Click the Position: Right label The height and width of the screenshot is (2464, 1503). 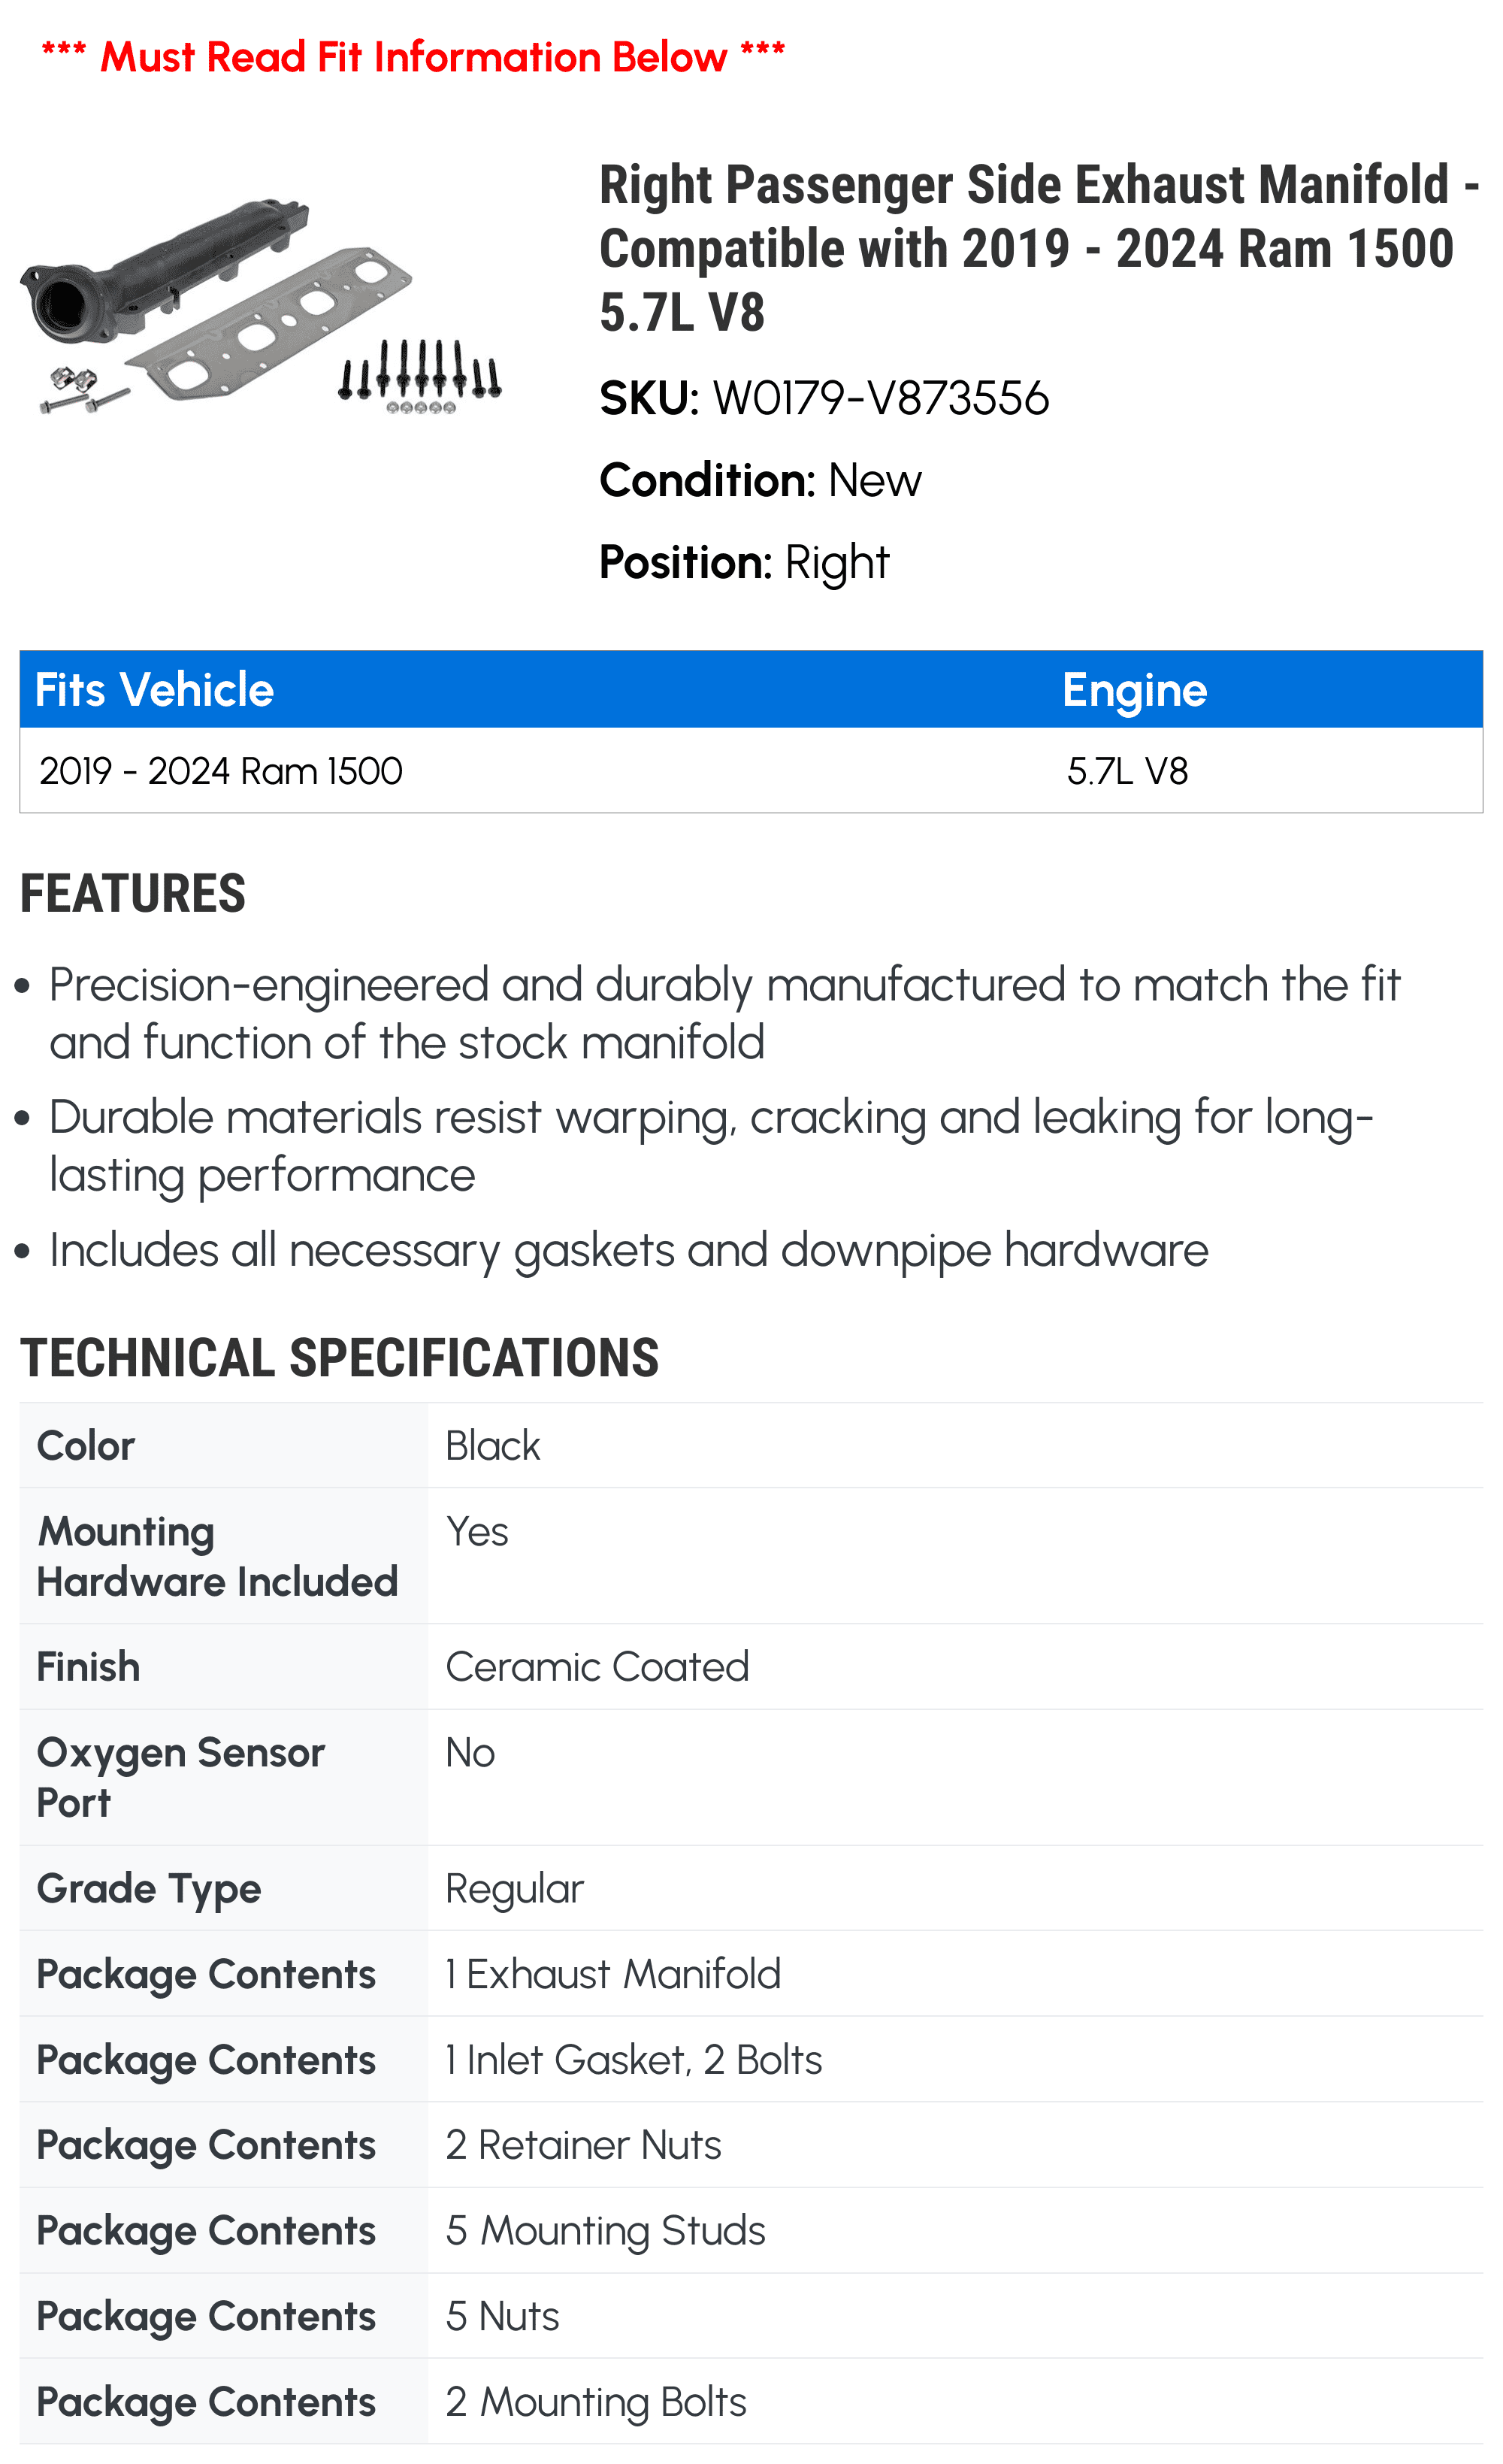[744, 562]
